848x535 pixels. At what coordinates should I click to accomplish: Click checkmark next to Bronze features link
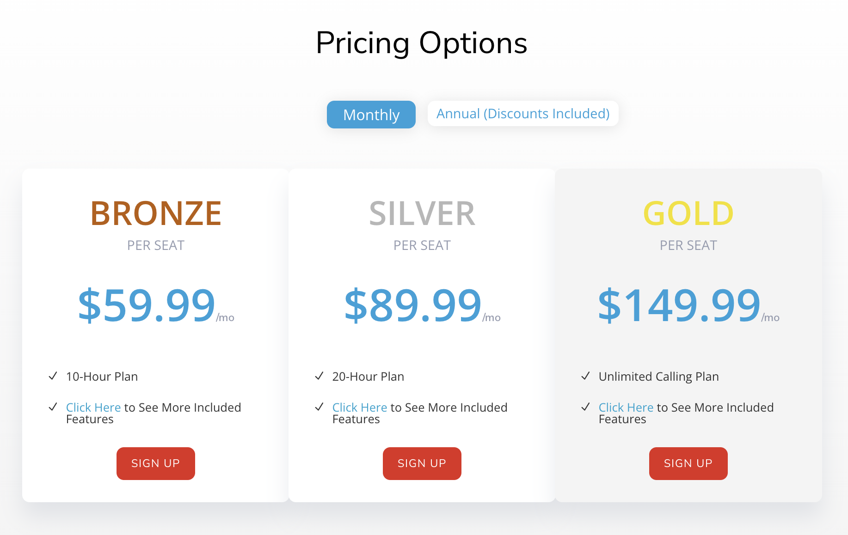tap(53, 407)
